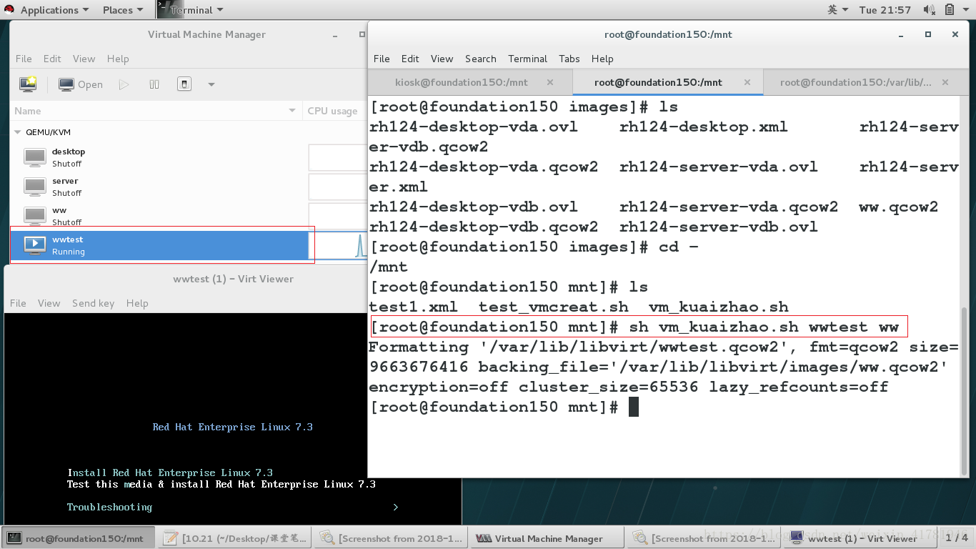Click the Shut down virtual machine icon

point(184,84)
